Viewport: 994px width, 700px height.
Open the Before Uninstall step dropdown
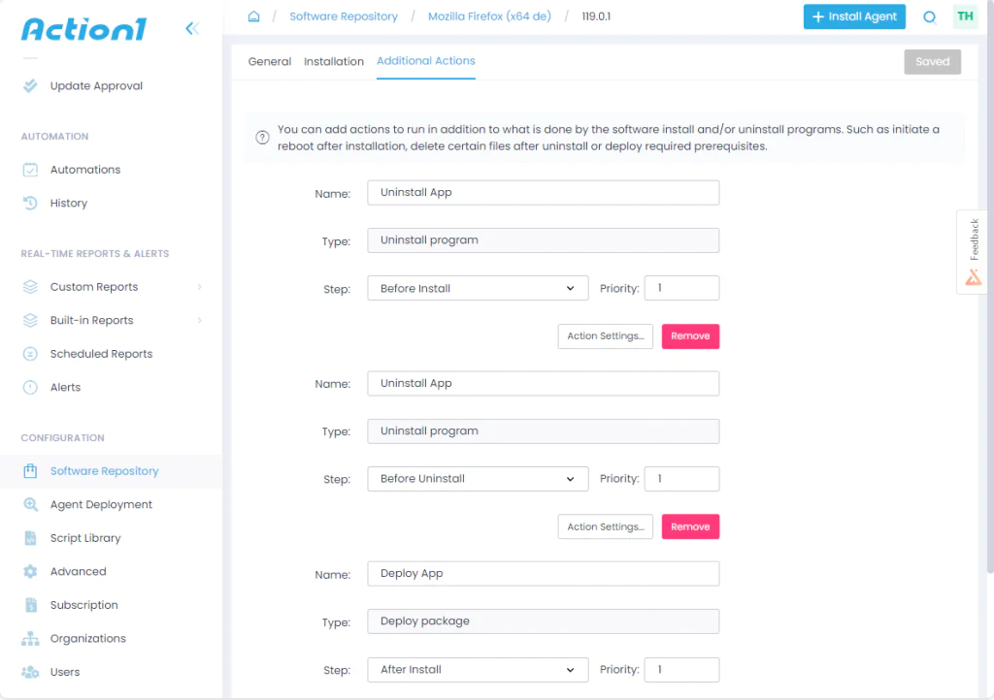[478, 479]
